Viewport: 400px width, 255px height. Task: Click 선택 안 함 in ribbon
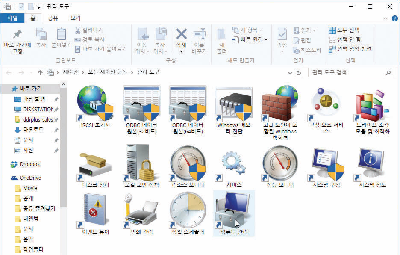click(x=345, y=39)
